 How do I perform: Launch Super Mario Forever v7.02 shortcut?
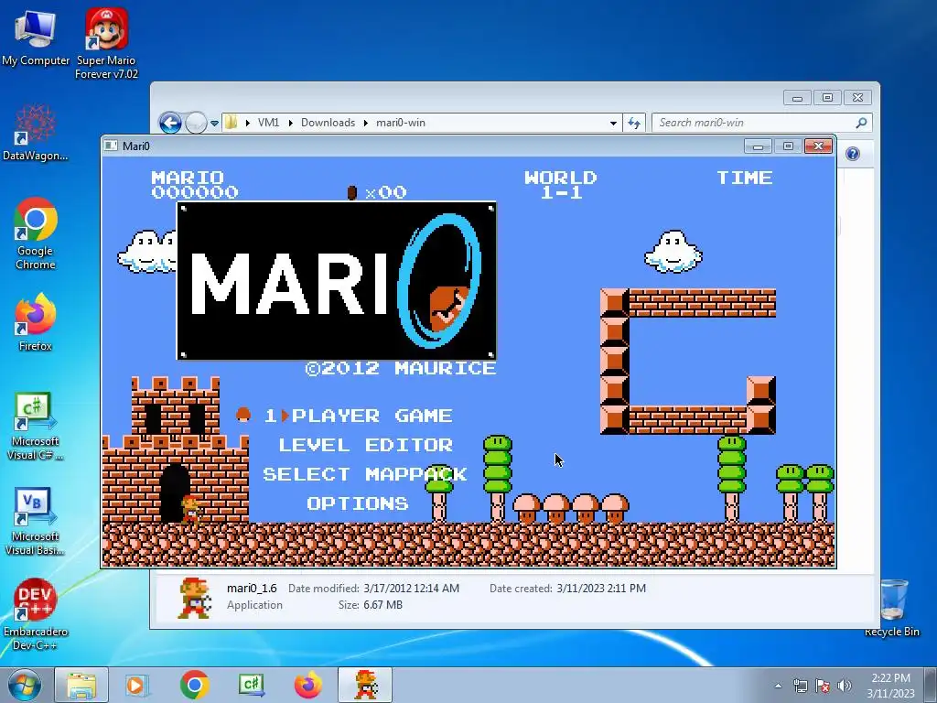[106, 43]
